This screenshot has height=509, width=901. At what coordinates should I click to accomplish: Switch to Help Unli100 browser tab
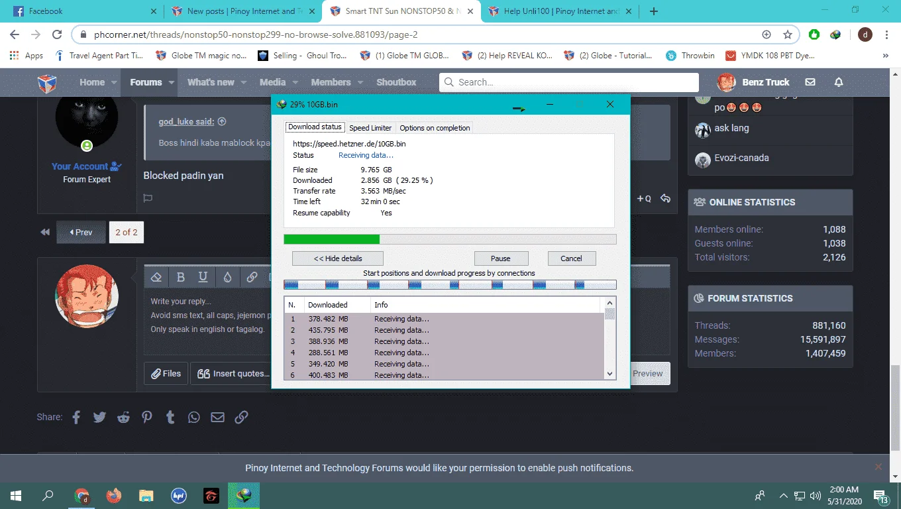(x=560, y=11)
